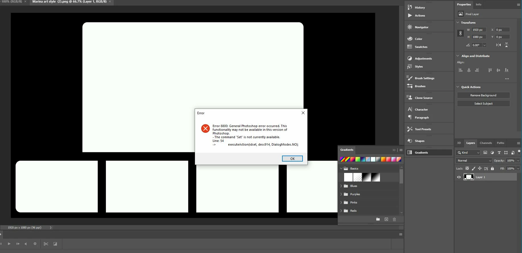The height and width of the screenshot is (253, 522).
Task: Create new gradient group folder icon
Action: [x=378, y=219]
